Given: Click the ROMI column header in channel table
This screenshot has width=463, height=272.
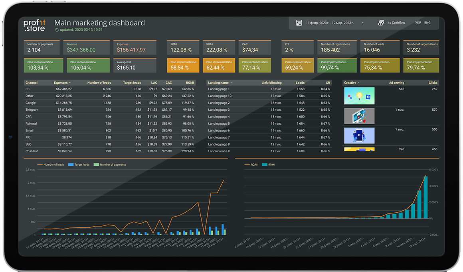Looking at the screenshot, I should (190, 83).
